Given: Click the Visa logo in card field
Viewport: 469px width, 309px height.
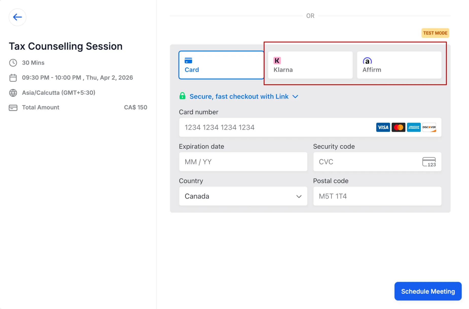Looking at the screenshot, I should pos(383,127).
